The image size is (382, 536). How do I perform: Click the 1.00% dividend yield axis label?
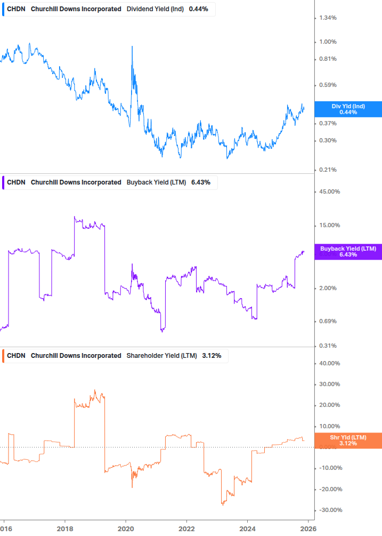point(328,42)
